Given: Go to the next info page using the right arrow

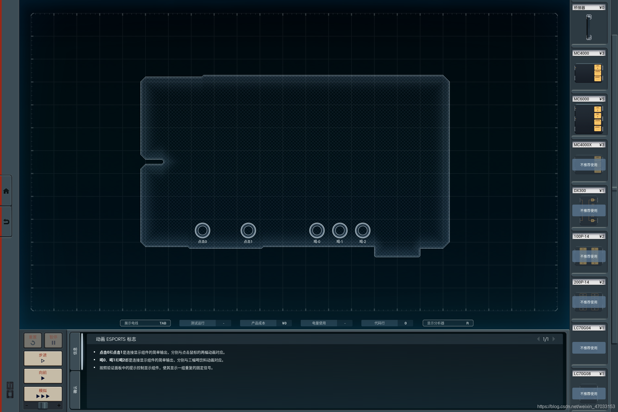Looking at the screenshot, I should (554, 339).
